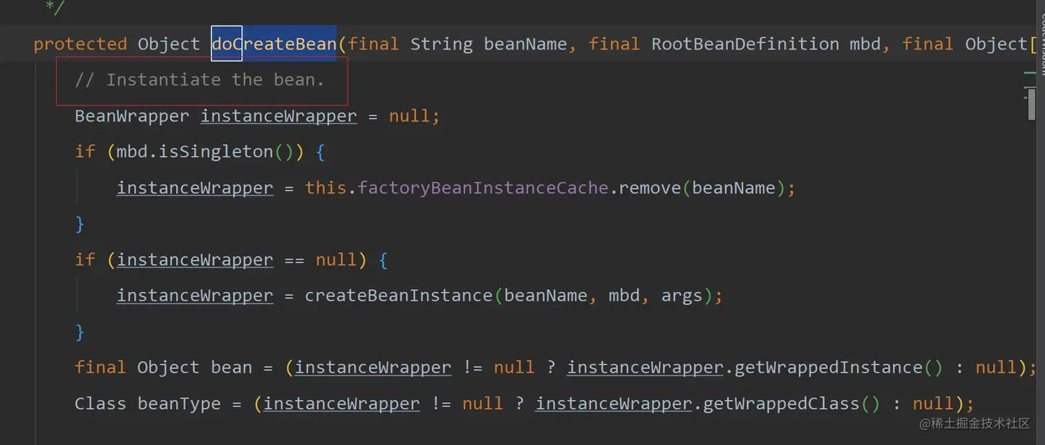This screenshot has width=1045, height=445.
Task: Click the final keyword before 'Object bean'
Action: tap(100, 367)
